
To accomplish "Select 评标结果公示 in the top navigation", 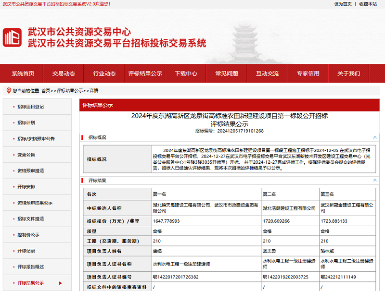I will (x=145, y=73).
